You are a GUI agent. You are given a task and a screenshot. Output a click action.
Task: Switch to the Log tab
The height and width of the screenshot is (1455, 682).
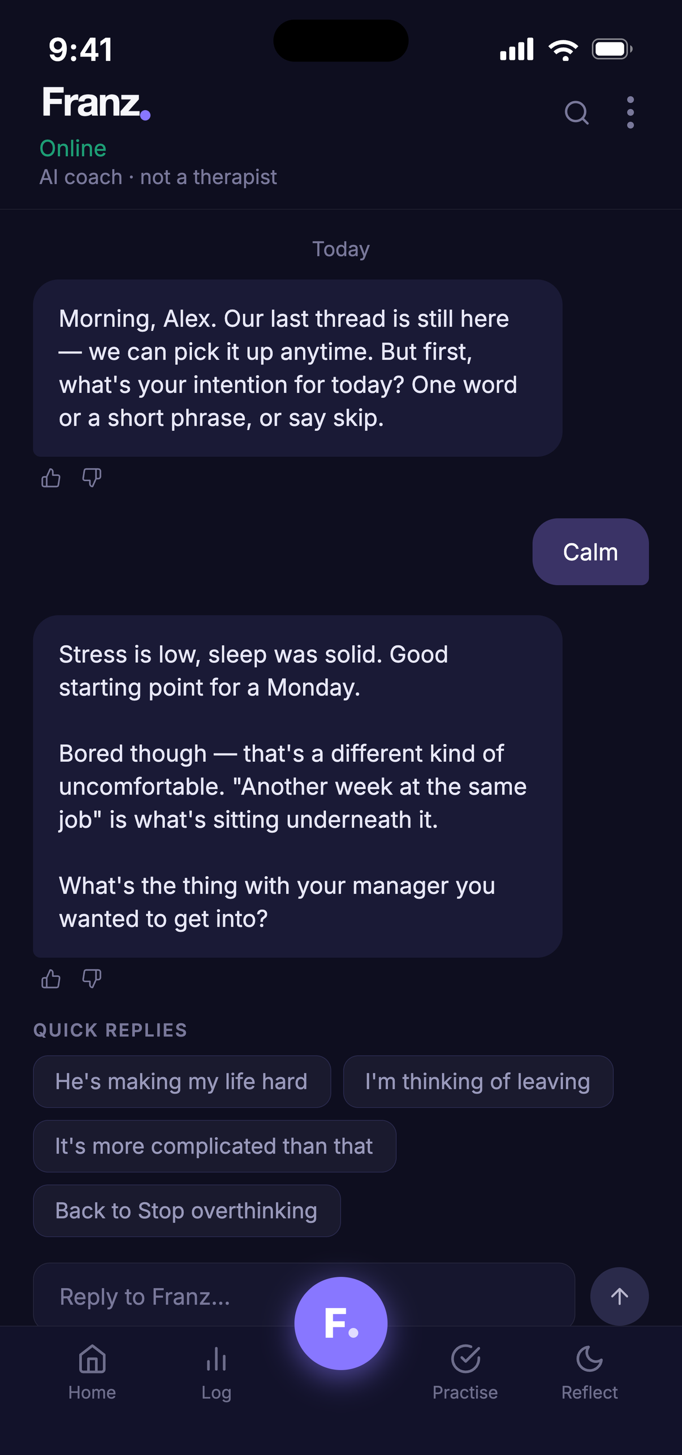point(217,1373)
